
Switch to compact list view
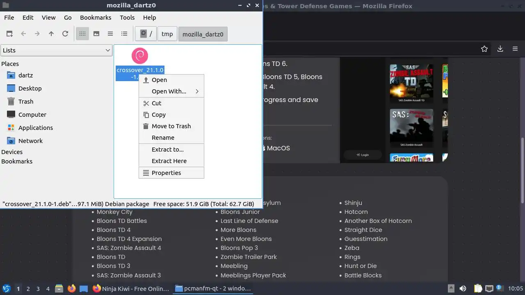pyautogui.click(x=110, y=34)
